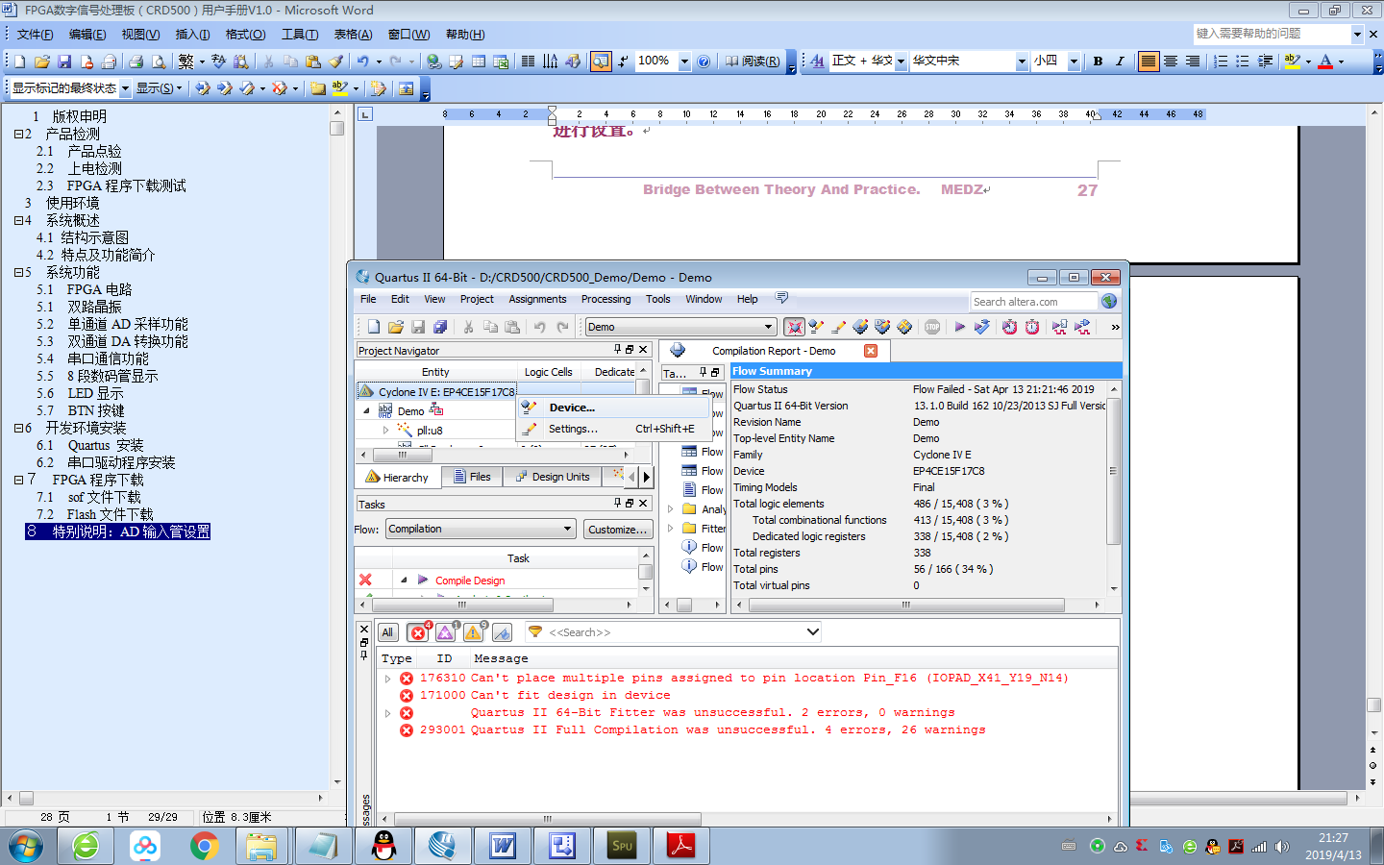Select center alignment in Word

(x=1171, y=62)
